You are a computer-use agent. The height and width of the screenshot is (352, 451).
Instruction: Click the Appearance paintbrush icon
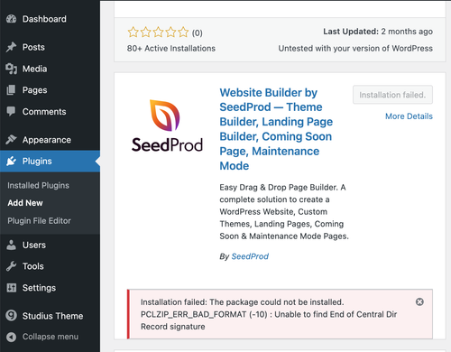click(x=11, y=140)
